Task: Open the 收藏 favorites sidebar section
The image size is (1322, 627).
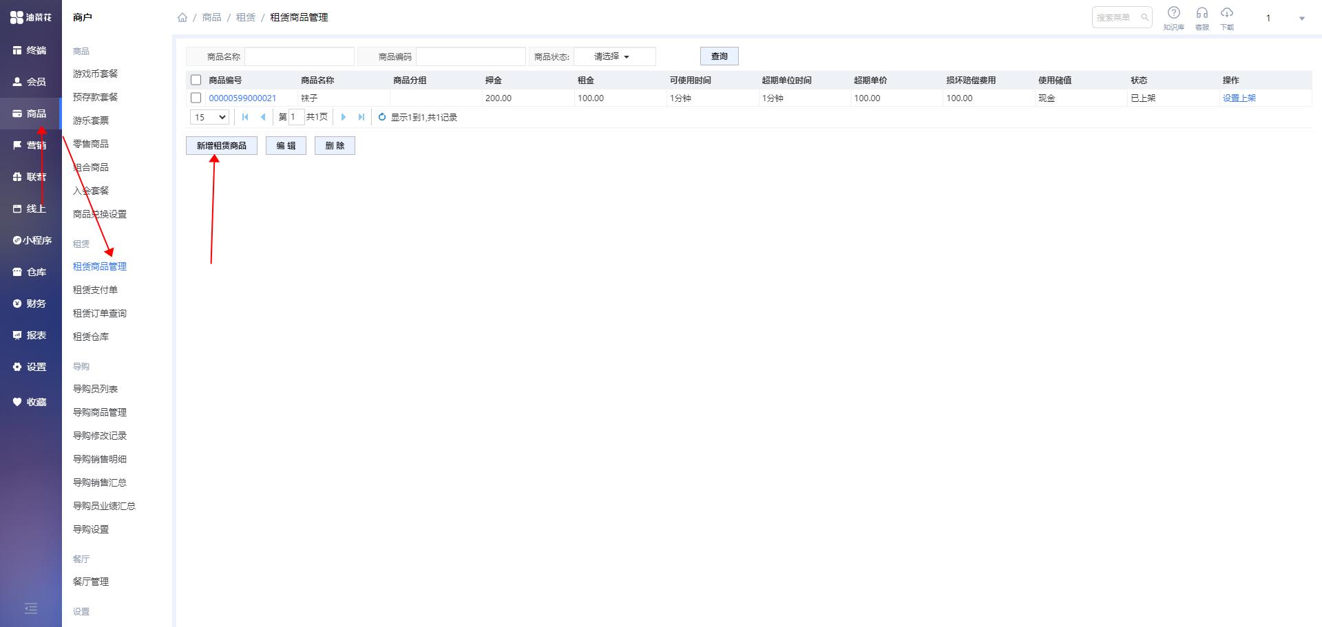Action: (x=30, y=402)
